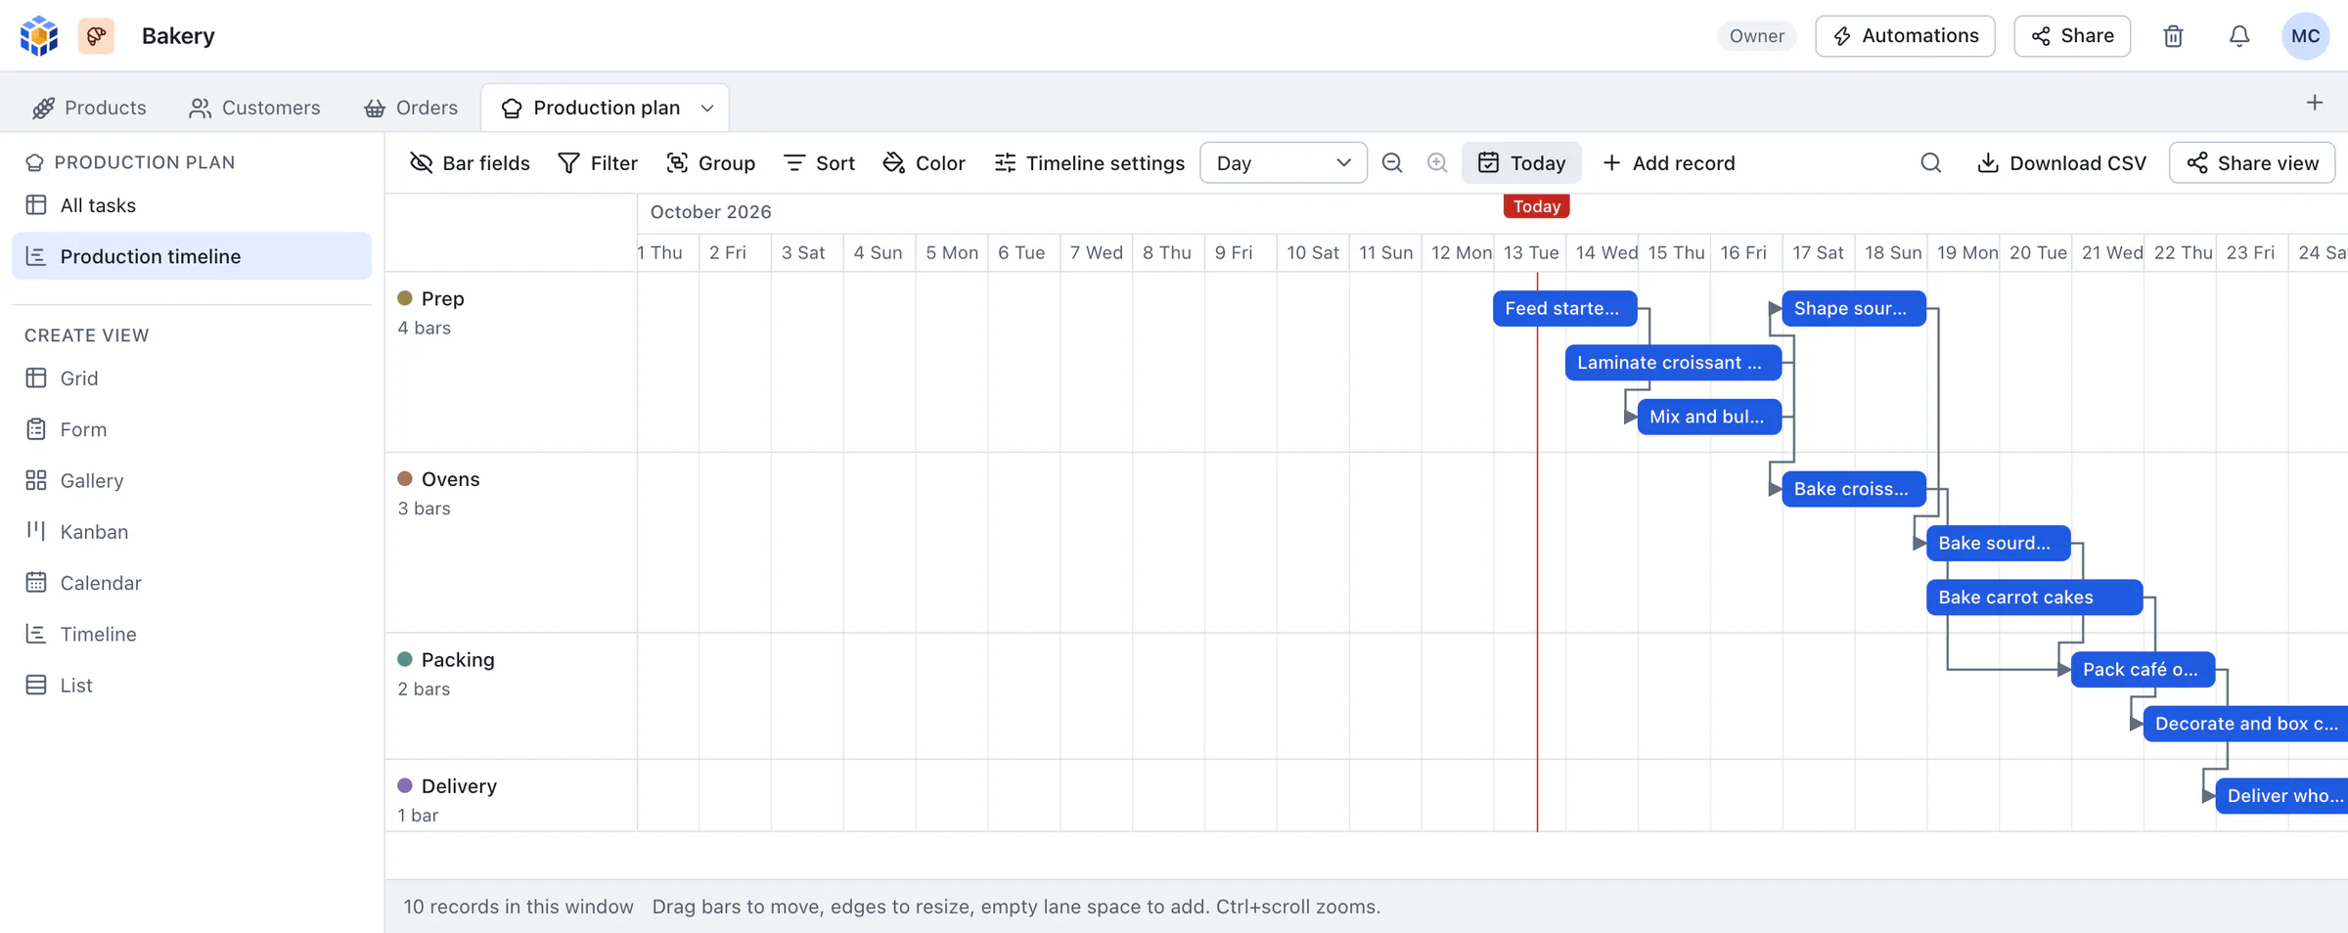Click the Bakery base icon
The width and height of the screenshot is (2348, 933).
point(96,36)
